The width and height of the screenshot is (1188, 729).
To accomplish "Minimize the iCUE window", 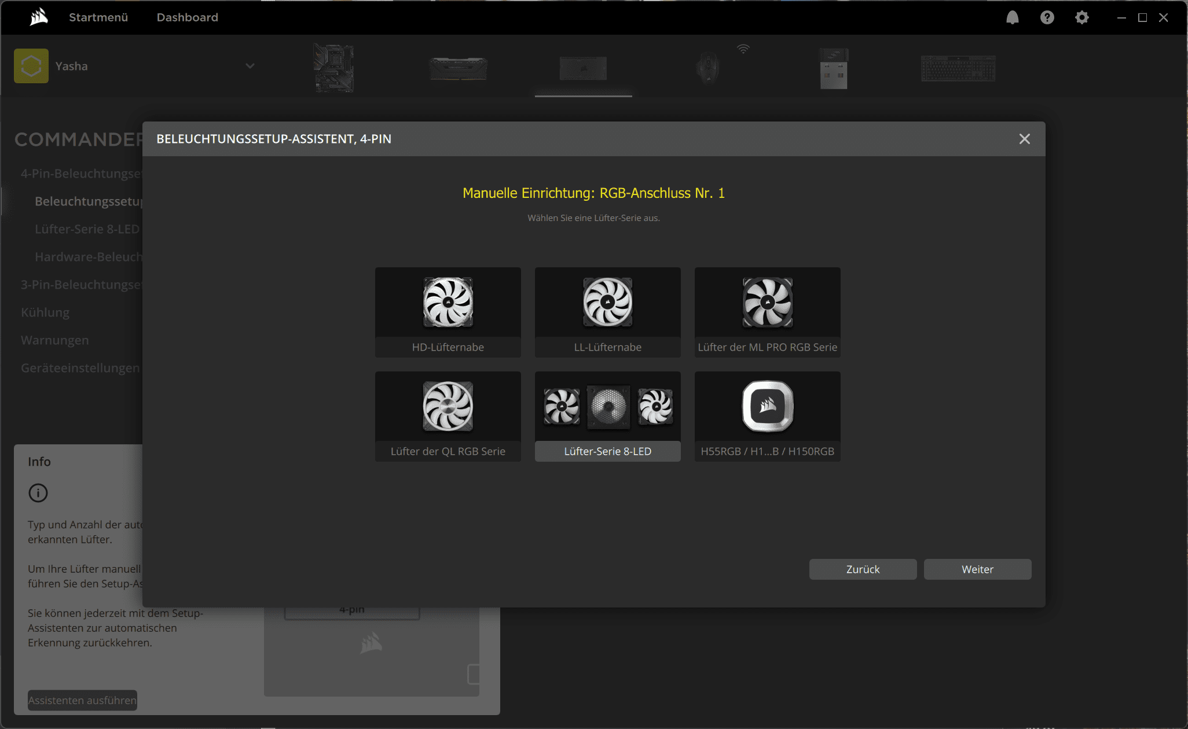I will [1121, 17].
